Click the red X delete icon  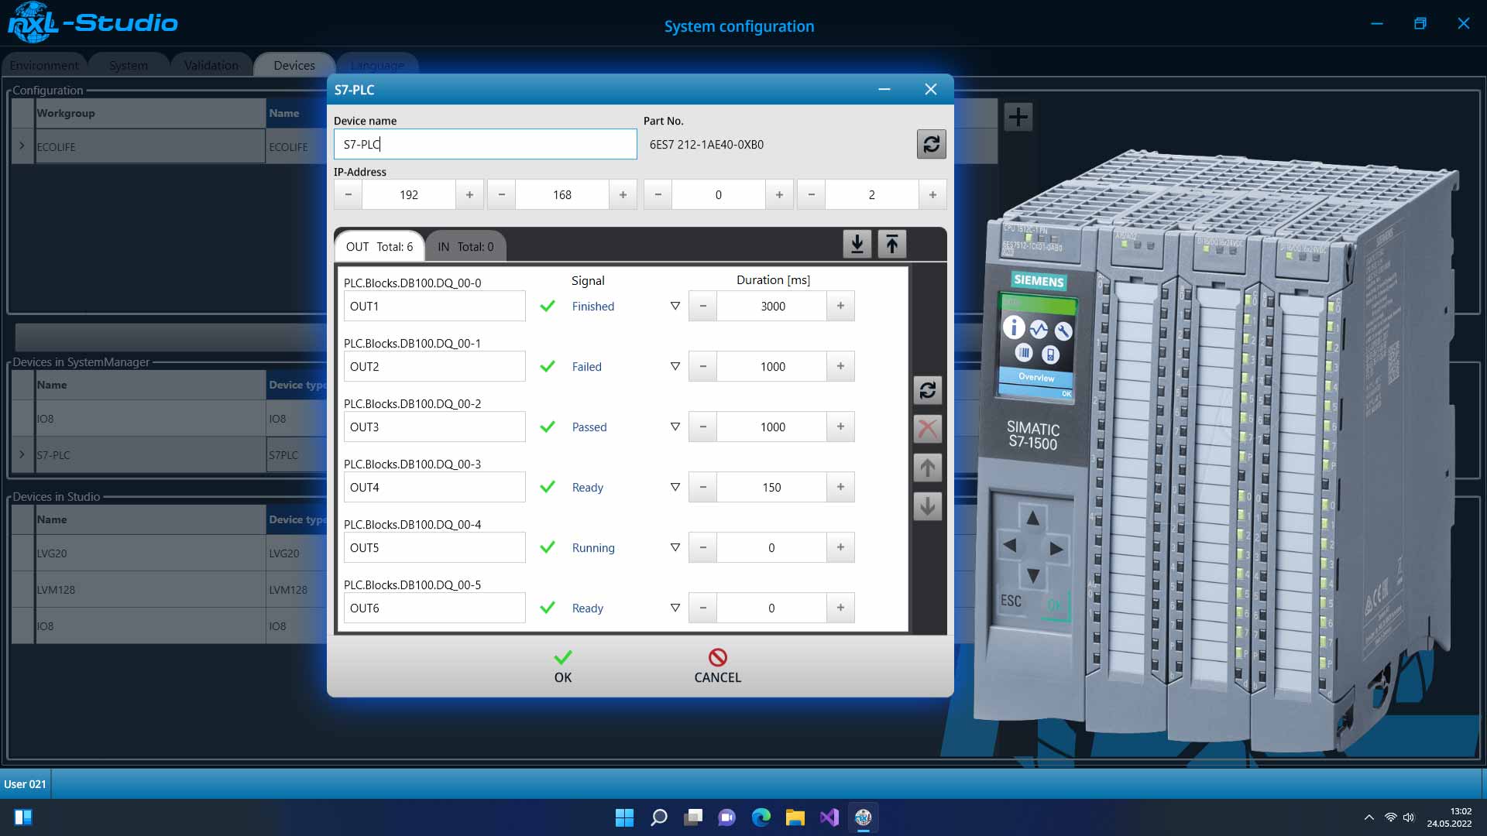click(927, 429)
